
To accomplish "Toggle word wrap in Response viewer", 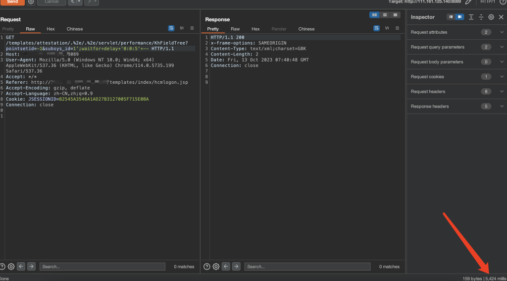I will (x=377, y=28).
